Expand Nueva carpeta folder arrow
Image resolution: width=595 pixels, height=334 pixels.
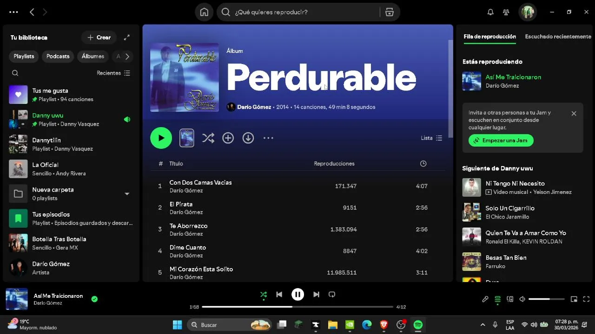[127, 194]
